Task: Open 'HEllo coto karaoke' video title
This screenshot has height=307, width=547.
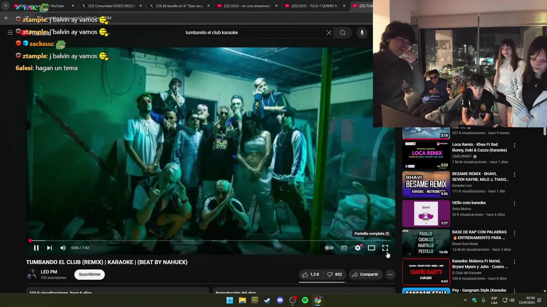Action: click(x=469, y=203)
